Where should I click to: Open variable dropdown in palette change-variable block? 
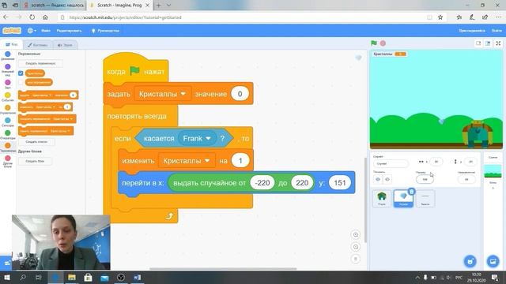click(45, 107)
